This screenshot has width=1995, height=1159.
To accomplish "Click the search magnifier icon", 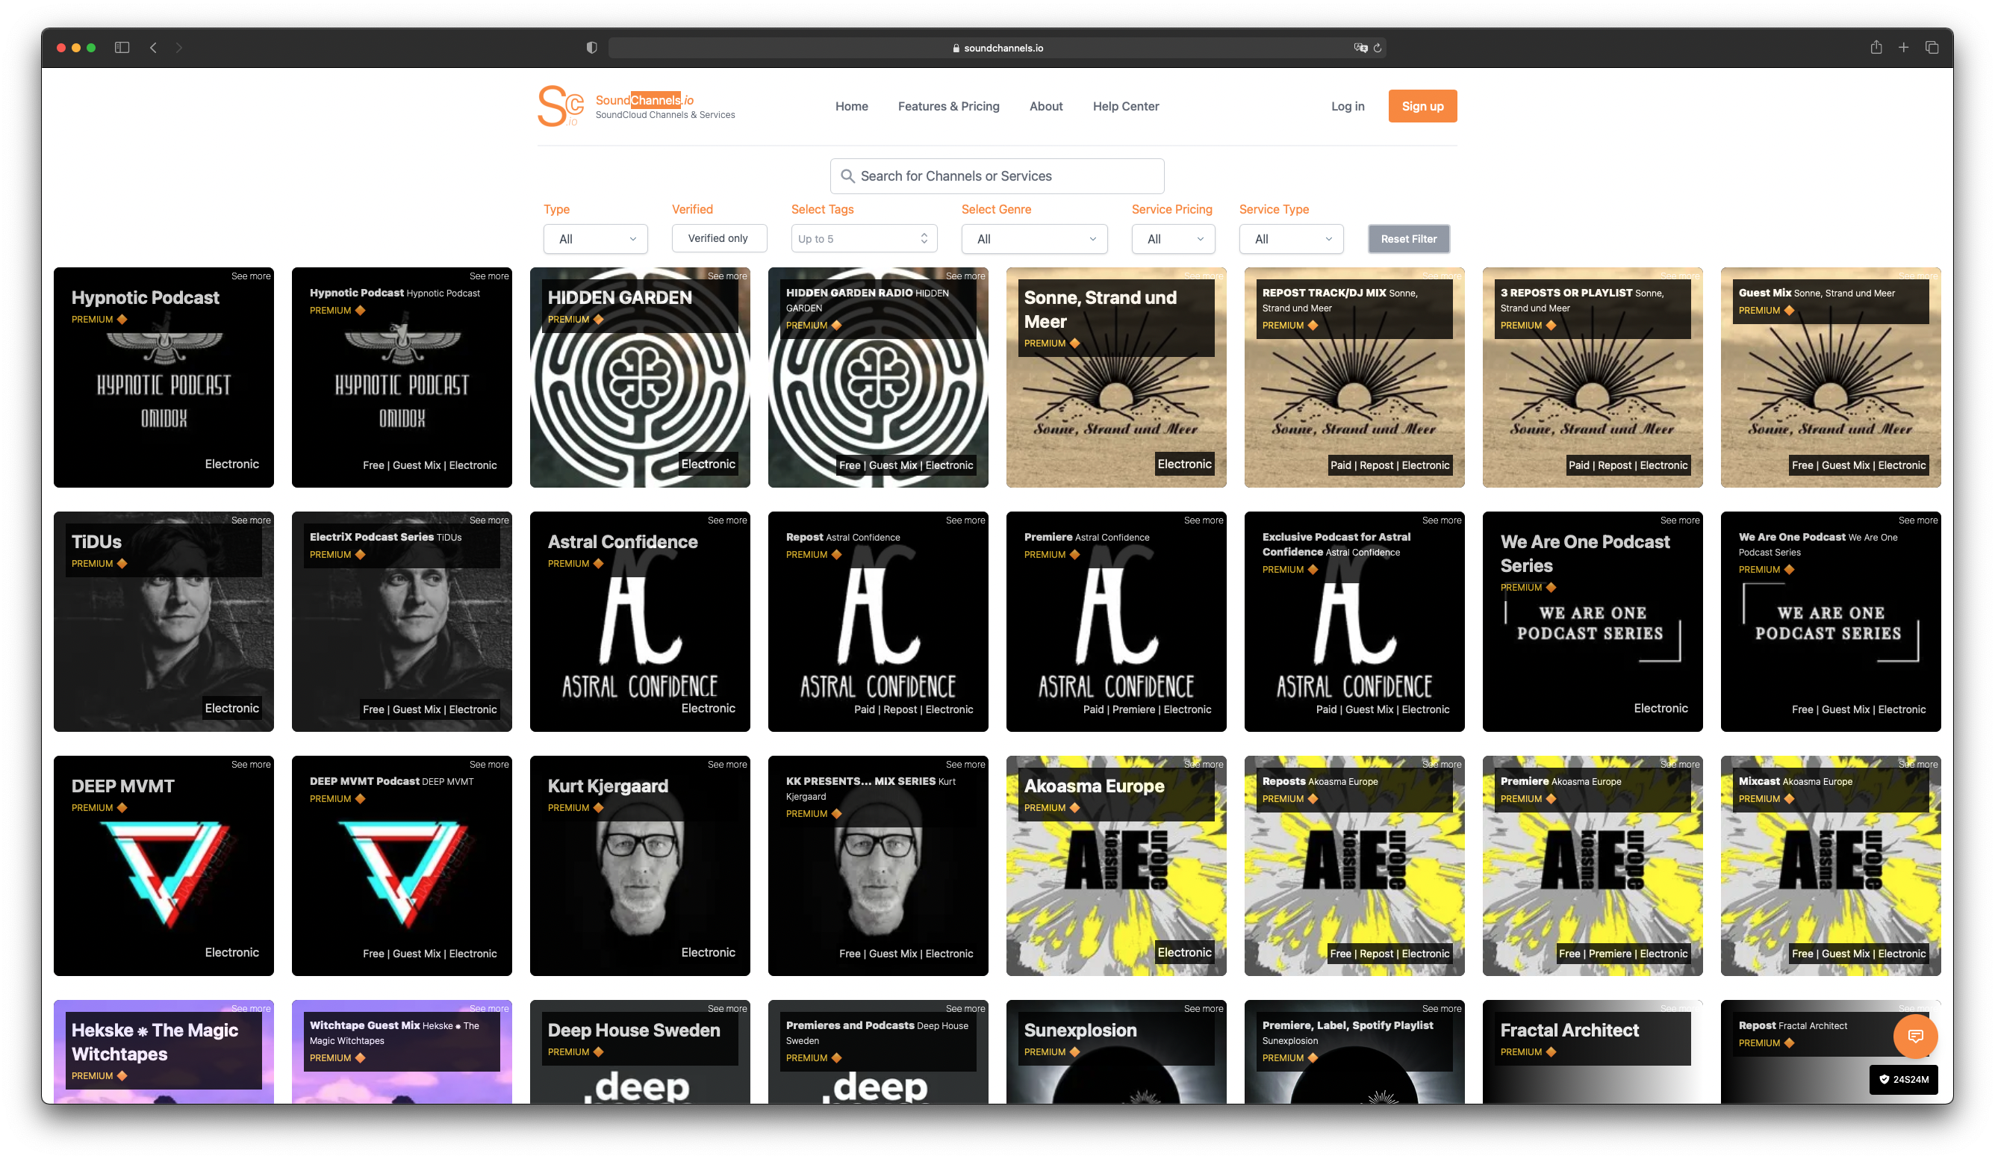I will coord(847,175).
